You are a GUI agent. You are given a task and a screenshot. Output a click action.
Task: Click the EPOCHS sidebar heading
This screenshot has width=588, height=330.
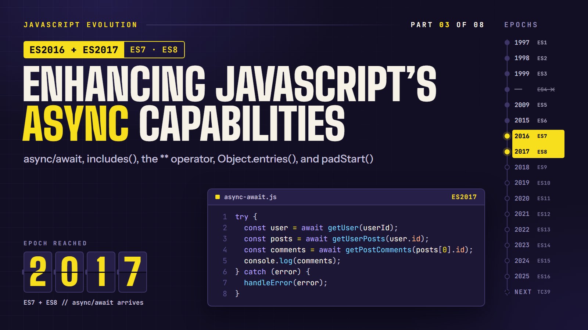(x=521, y=25)
